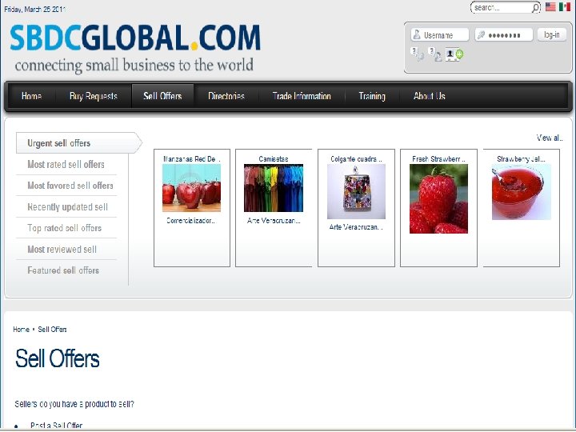Image resolution: width=576 pixels, height=432 pixels.
Task: Open the Buy Requests menu
Action: [94, 96]
